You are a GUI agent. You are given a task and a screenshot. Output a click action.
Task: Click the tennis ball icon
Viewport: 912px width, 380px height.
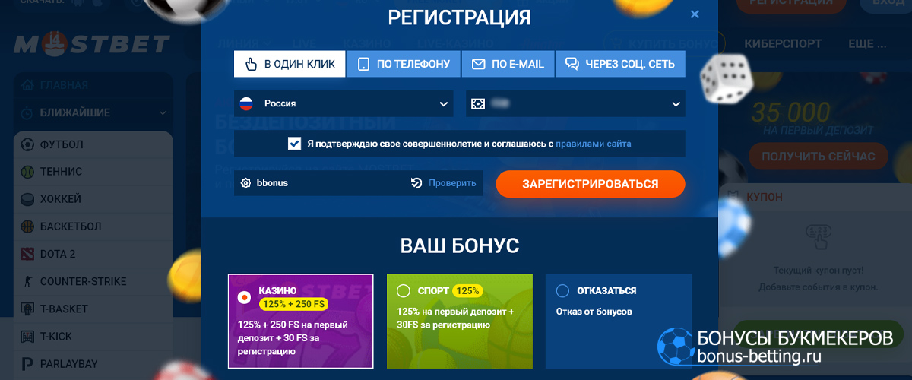click(x=27, y=172)
